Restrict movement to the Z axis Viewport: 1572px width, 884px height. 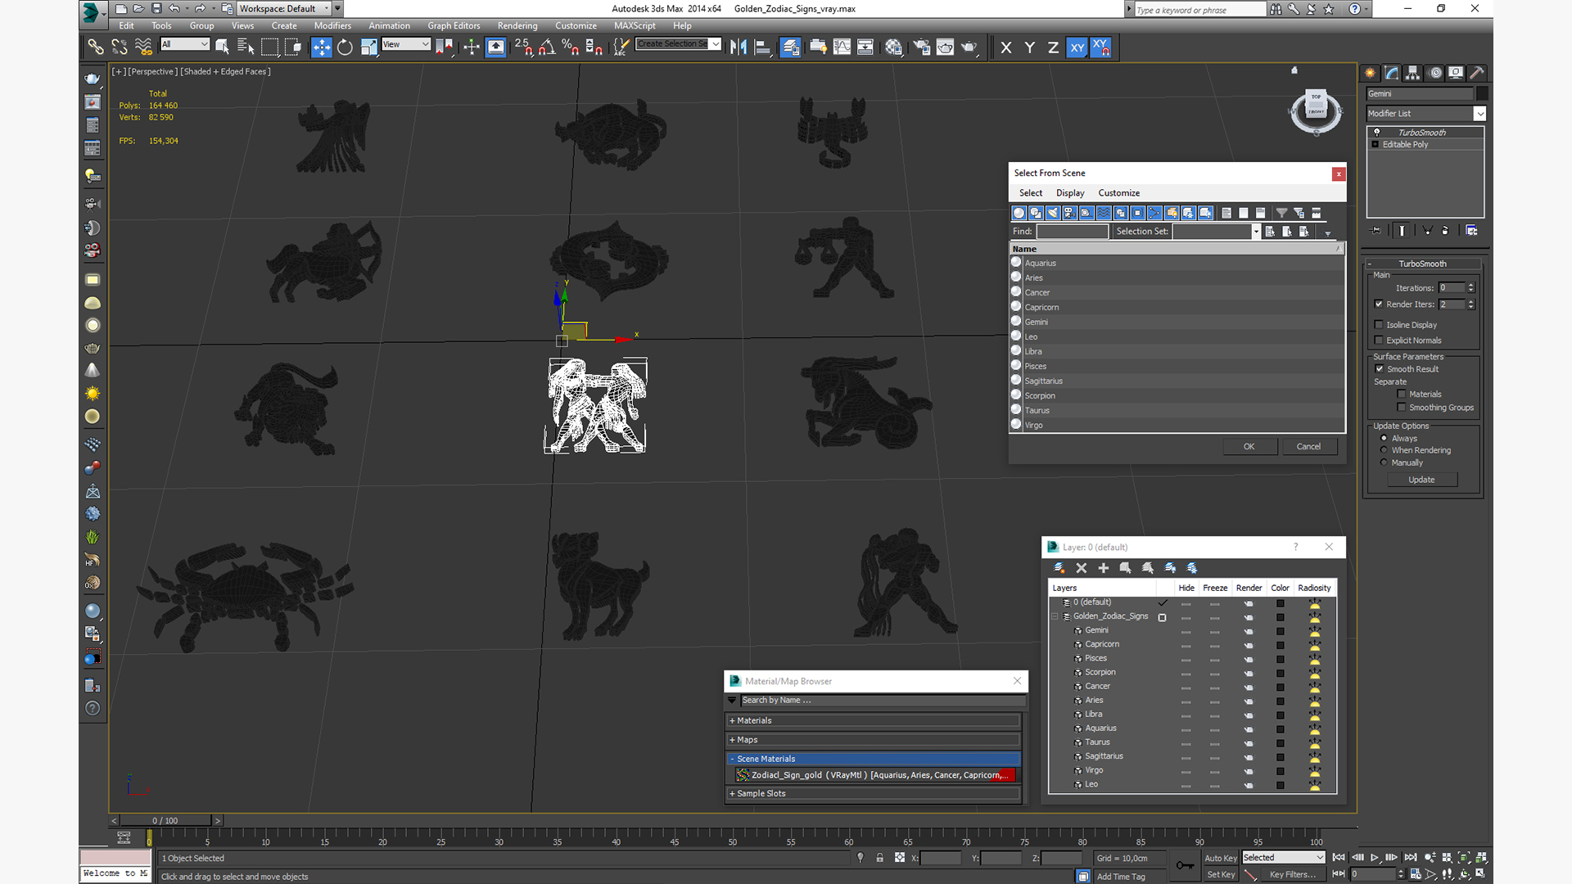(1053, 47)
